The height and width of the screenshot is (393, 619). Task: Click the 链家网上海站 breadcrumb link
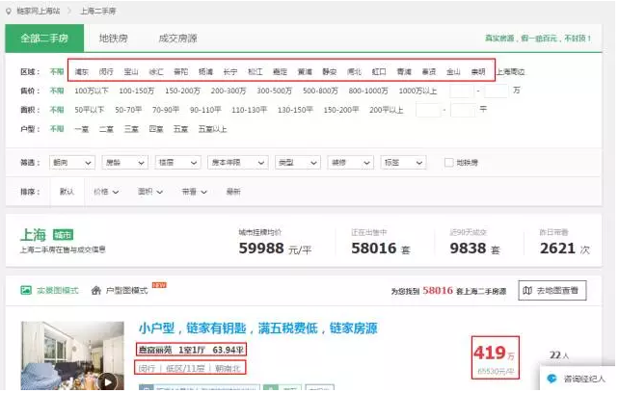coord(39,12)
